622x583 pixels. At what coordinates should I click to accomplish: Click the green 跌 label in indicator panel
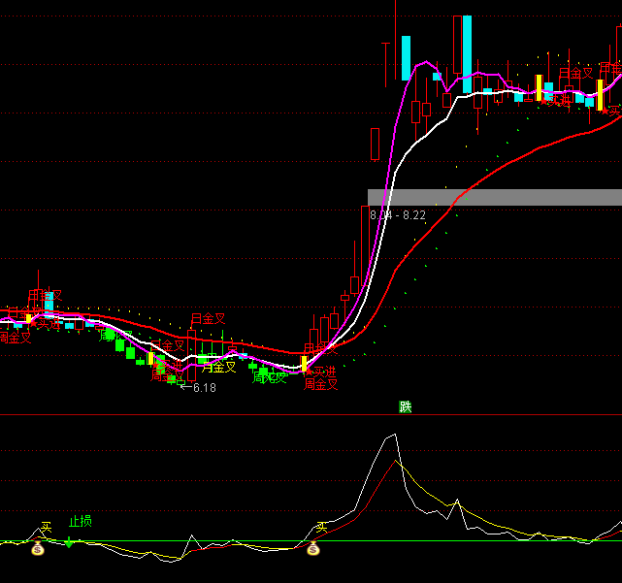[406, 406]
